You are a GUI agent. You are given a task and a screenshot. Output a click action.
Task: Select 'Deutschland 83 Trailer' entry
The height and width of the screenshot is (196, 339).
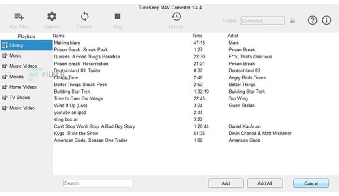tap(77, 70)
